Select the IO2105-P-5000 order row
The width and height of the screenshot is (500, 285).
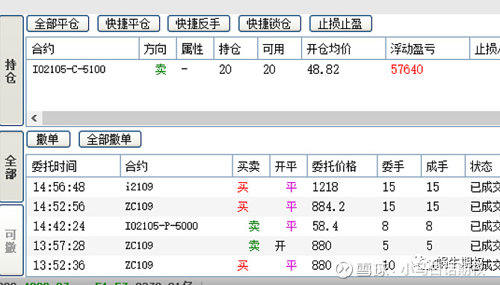pos(263,226)
